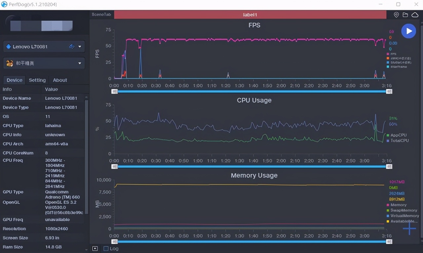The width and height of the screenshot is (423, 253).
Task: Toggle Memory legend entry
Action: 397,205
